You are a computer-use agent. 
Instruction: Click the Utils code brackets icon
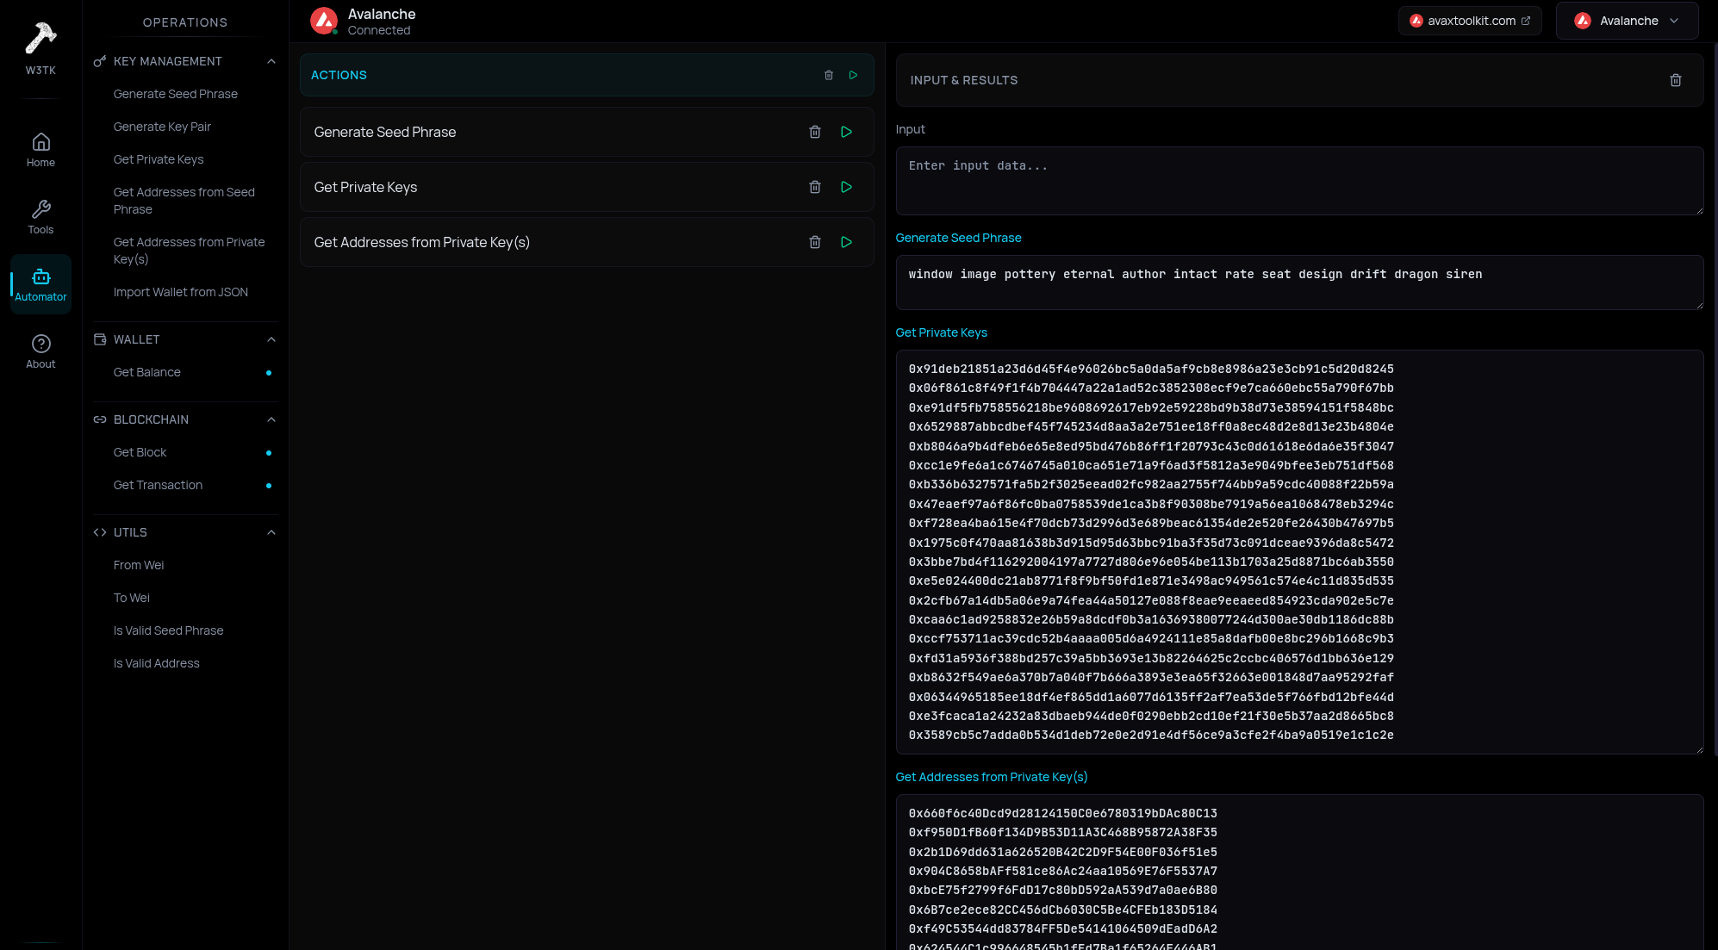click(100, 532)
